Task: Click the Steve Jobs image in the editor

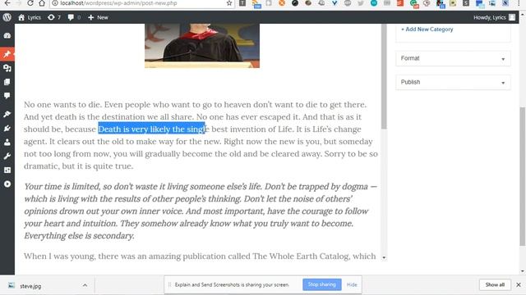Action: pos(202,46)
